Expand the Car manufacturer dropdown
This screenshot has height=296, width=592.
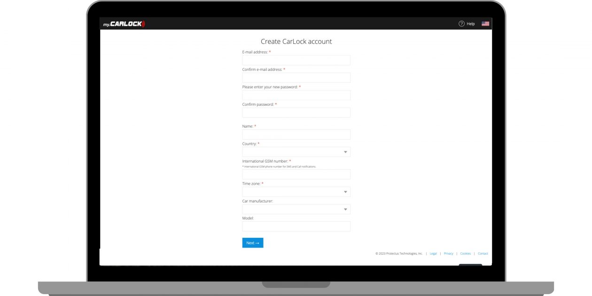tap(296, 209)
